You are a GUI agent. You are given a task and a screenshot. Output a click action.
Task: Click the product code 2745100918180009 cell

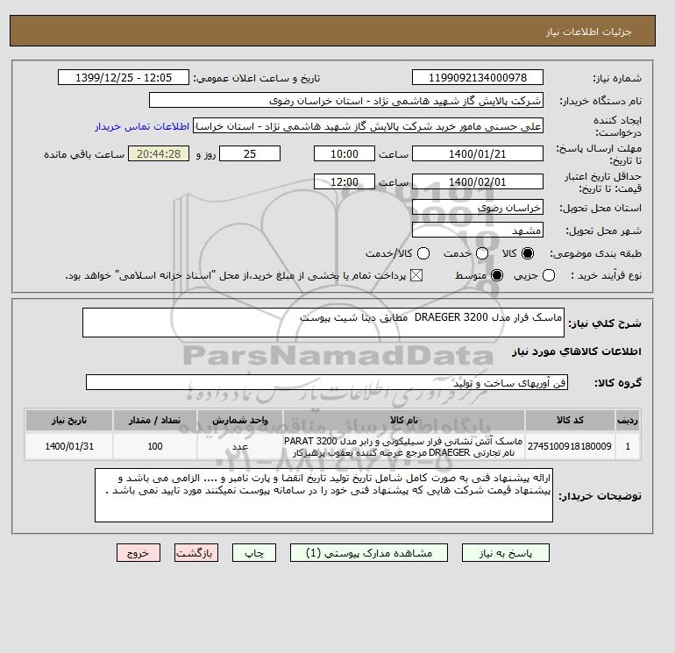(570, 446)
